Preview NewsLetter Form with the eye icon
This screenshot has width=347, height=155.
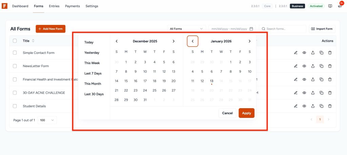click(304, 66)
